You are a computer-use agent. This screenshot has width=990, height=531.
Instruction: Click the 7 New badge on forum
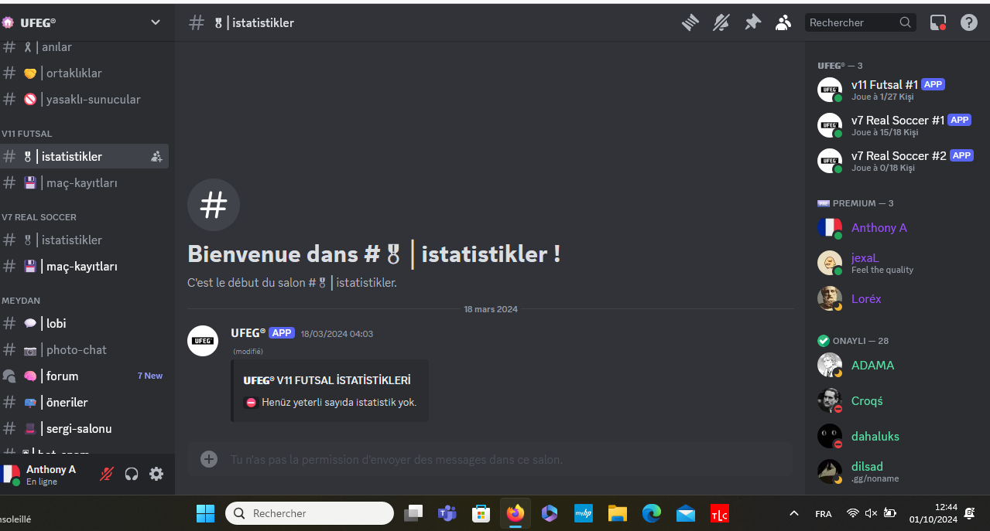[x=150, y=376]
